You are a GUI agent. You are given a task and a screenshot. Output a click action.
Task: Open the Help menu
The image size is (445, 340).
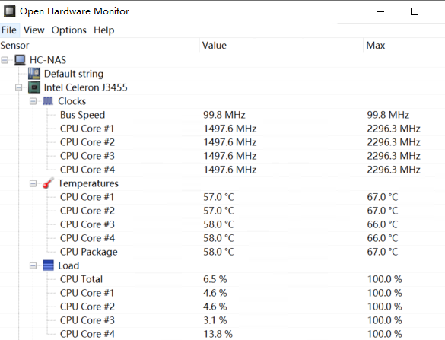pyautogui.click(x=104, y=30)
